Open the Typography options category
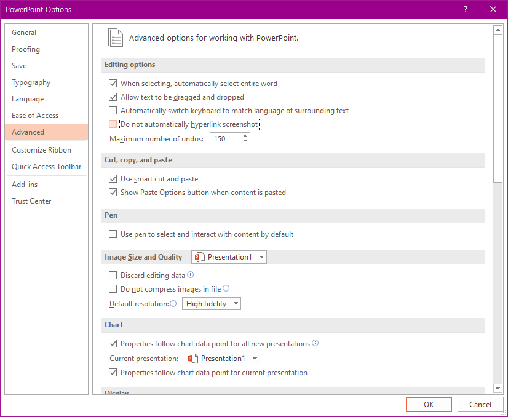This screenshot has height=417, width=508. 47,82
